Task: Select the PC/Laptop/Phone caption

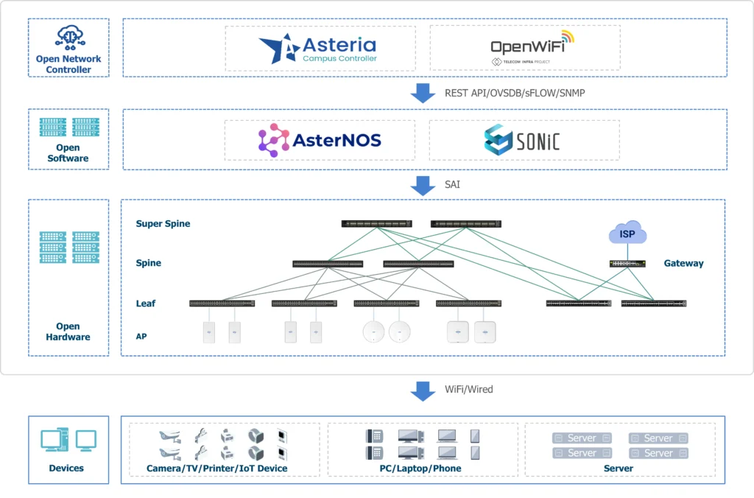Action: pyautogui.click(x=420, y=469)
